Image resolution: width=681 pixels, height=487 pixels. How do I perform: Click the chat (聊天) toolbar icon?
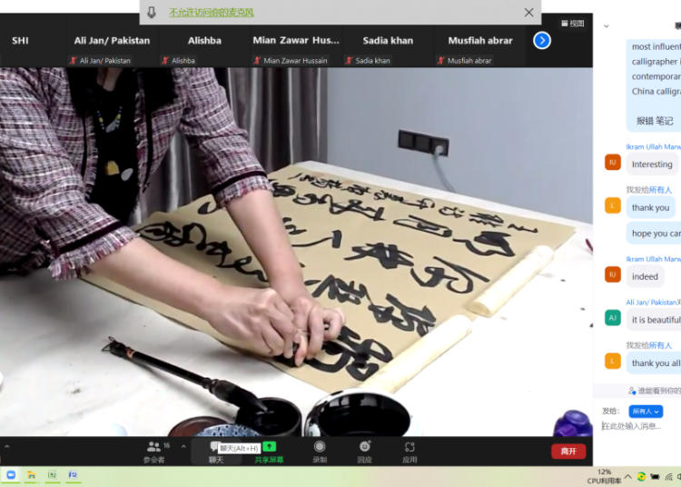(x=216, y=451)
